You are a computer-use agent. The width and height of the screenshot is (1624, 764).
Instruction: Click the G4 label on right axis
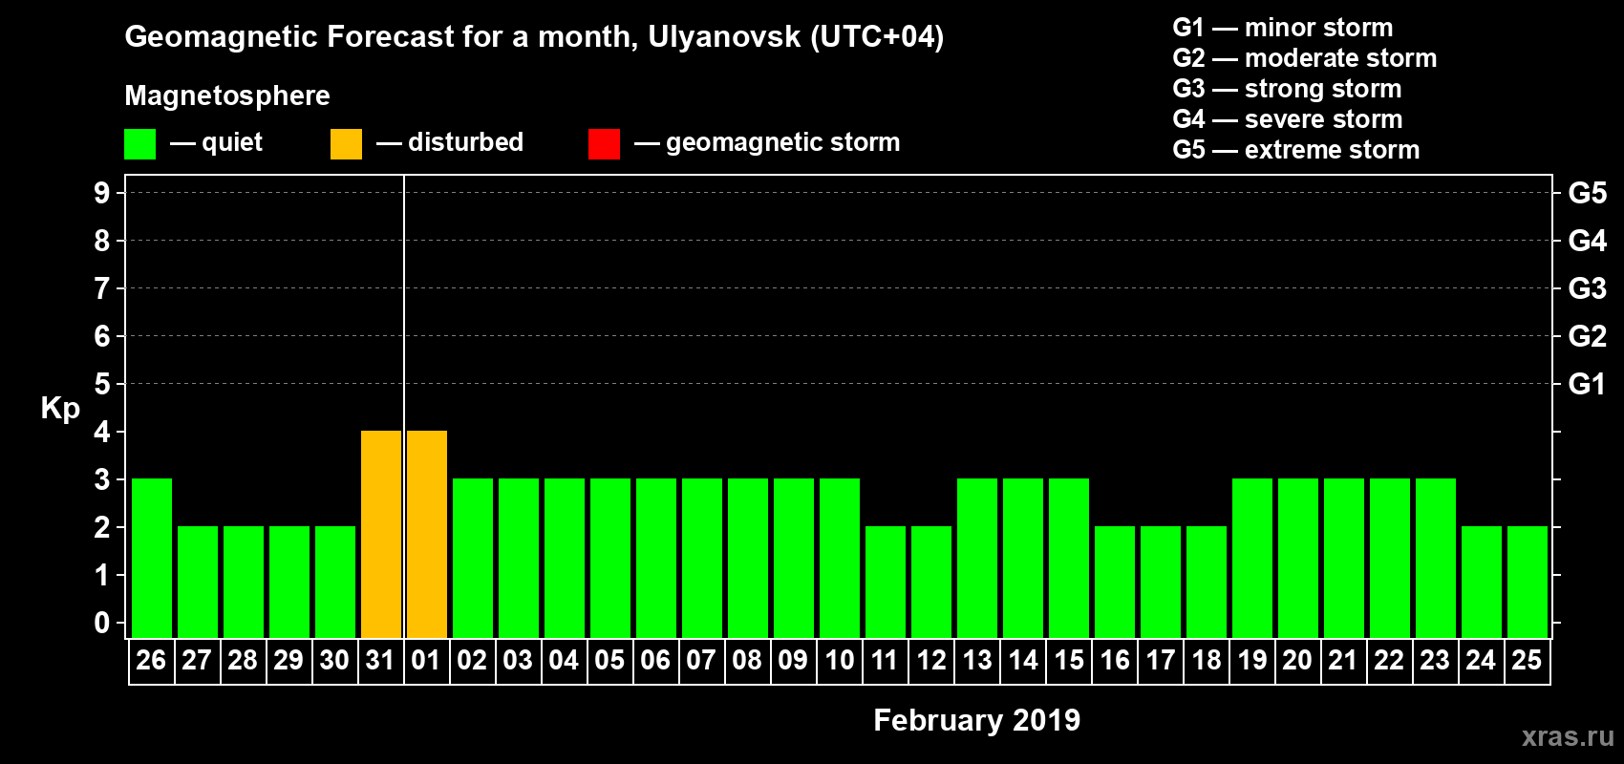click(x=1588, y=241)
